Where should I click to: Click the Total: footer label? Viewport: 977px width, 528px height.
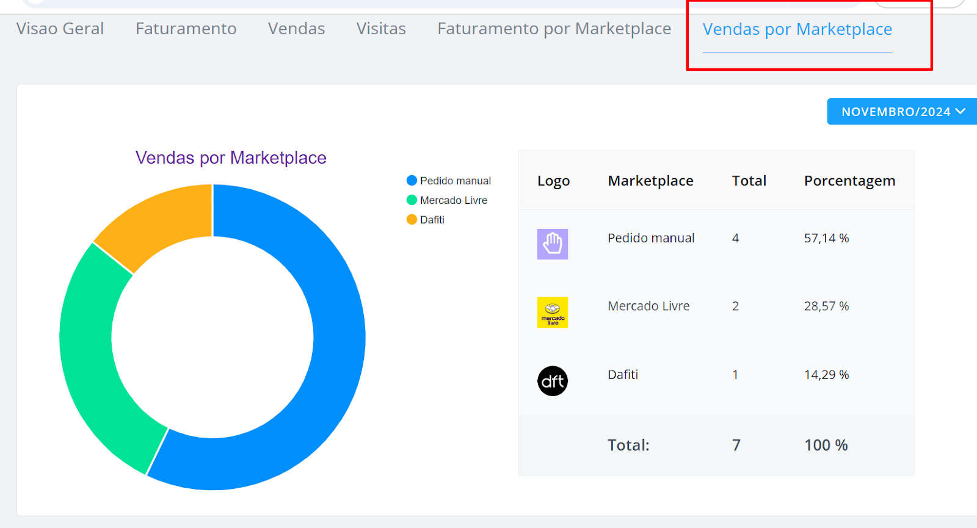point(628,445)
